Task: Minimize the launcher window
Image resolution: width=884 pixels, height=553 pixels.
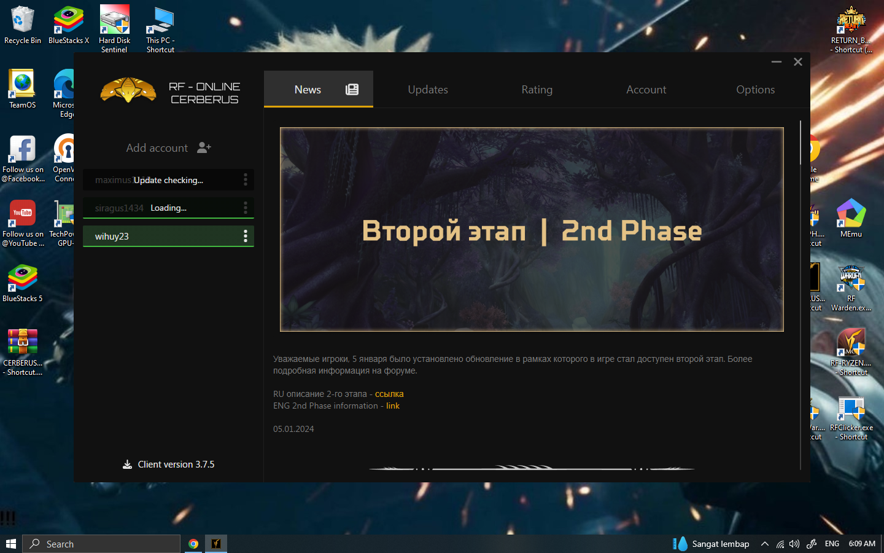Action: point(777,61)
